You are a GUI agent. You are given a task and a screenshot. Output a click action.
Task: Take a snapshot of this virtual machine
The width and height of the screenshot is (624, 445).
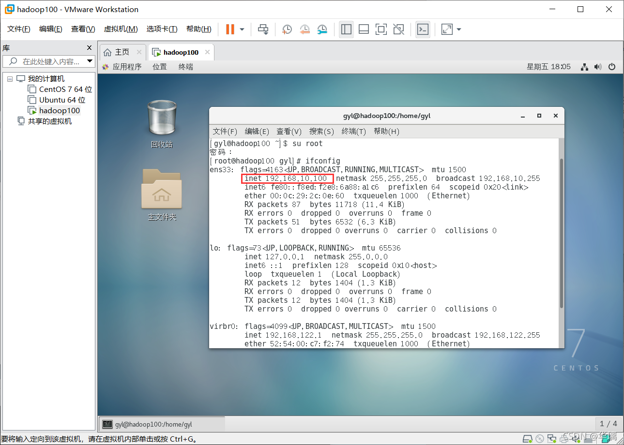tap(287, 30)
